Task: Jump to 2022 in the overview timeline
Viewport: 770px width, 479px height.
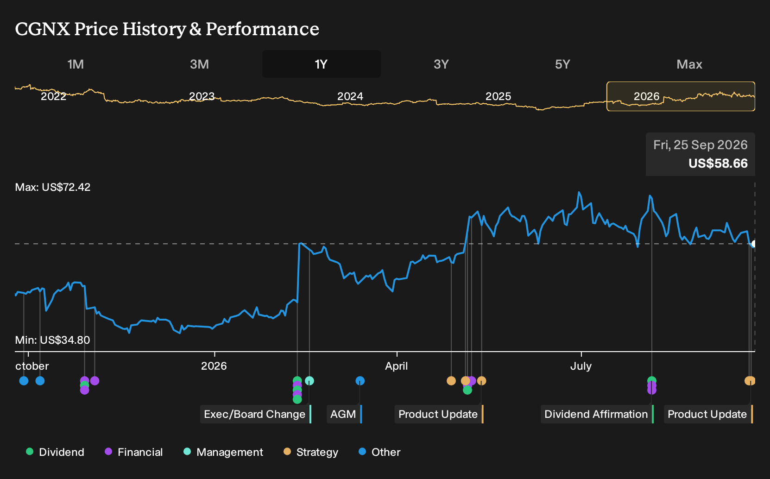Action: click(x=54, y=96)
